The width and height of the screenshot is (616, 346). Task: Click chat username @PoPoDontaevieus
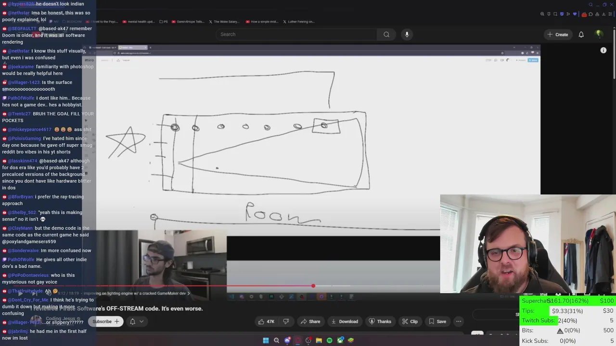[28, 275]
